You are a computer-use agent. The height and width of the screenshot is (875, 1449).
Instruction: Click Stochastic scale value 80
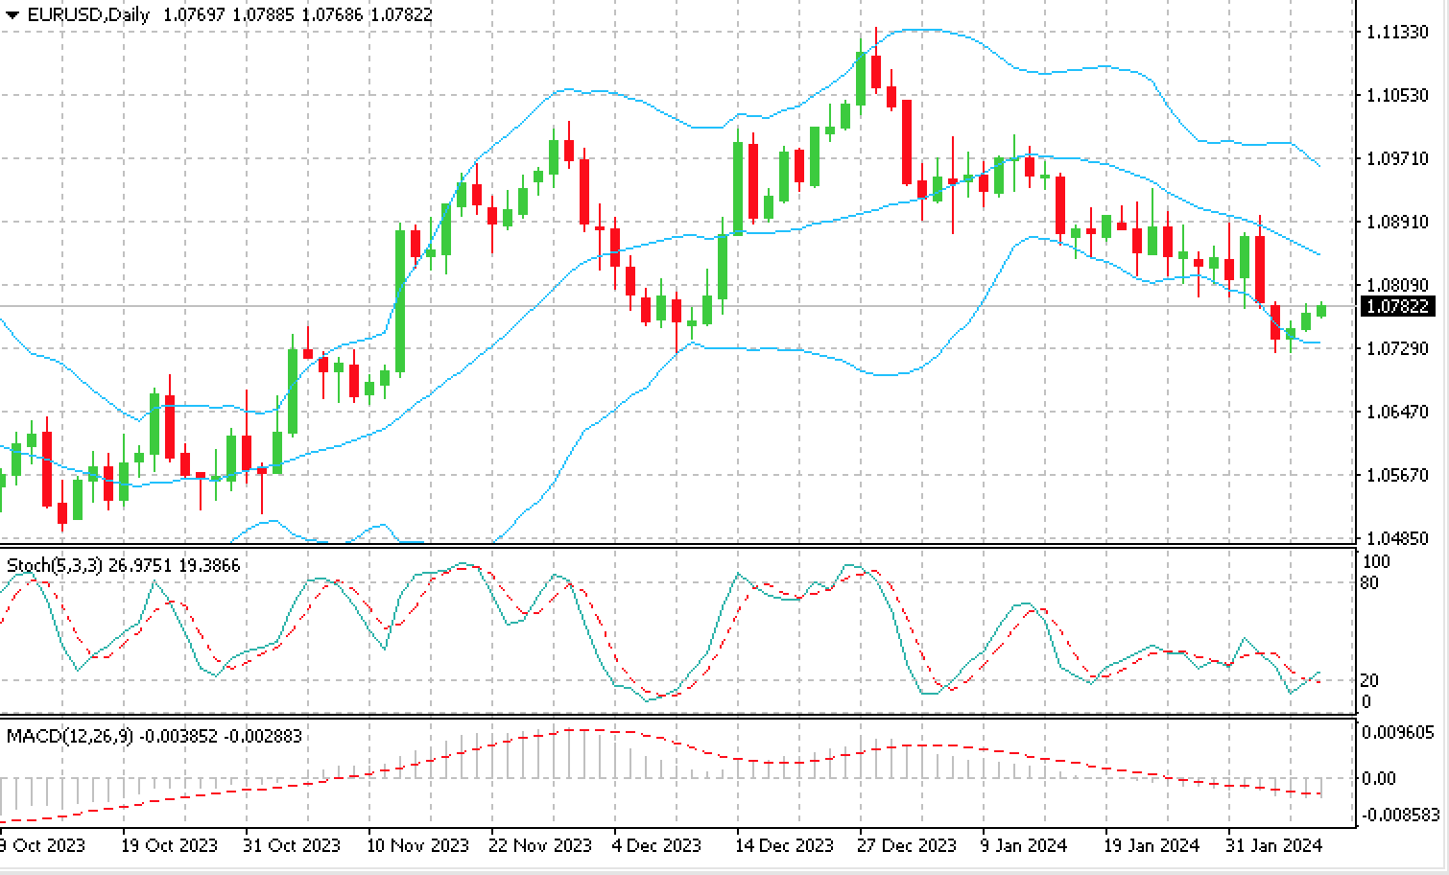[x=1370, y=583]
